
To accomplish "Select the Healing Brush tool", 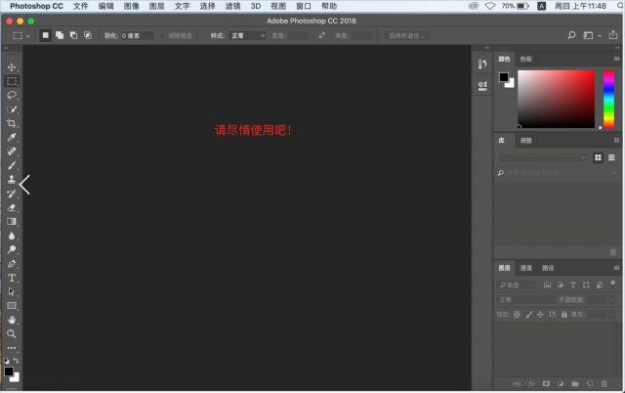I will [12, 152].
